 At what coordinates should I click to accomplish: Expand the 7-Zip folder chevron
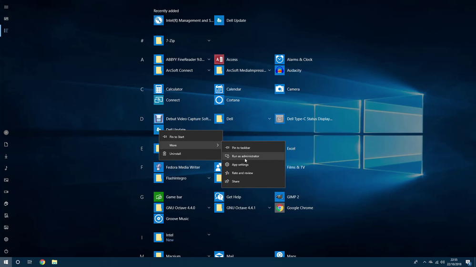coord(209,40)
